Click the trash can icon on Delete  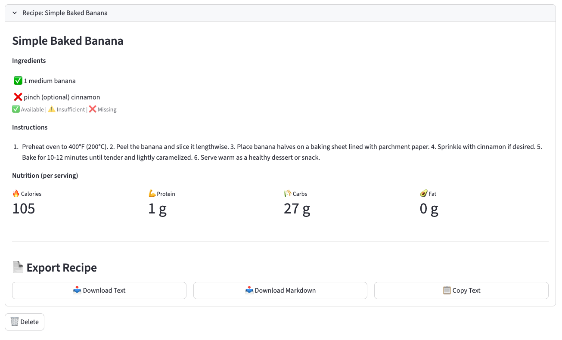(15, 322)
